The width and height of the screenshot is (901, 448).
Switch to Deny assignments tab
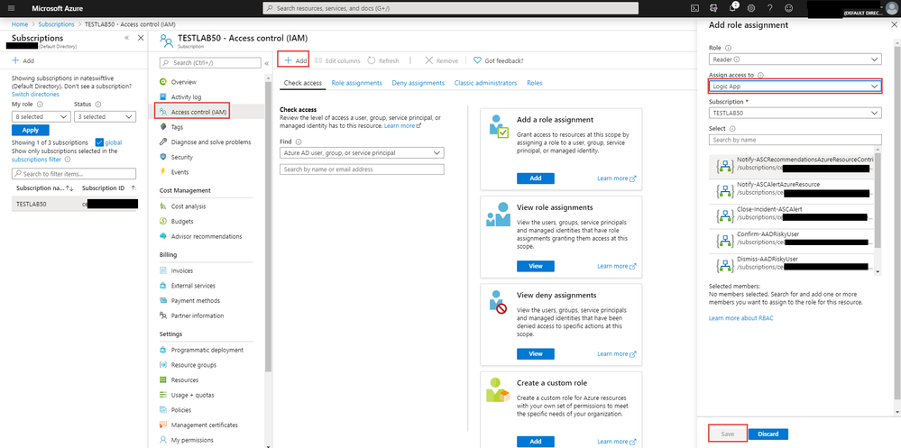[x=418, y=83]
